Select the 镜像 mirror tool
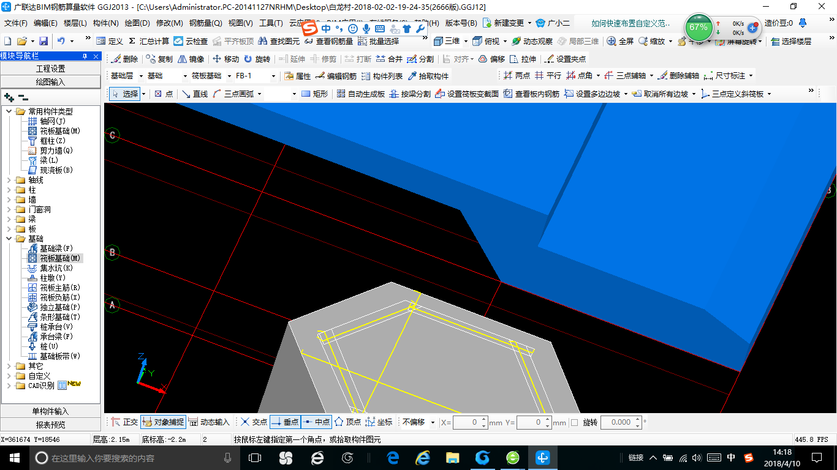This screenshot has height=470, width=837. coord(191,59)
